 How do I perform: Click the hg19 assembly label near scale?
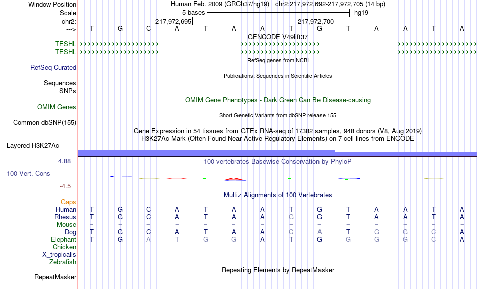[x=361, y=13]
